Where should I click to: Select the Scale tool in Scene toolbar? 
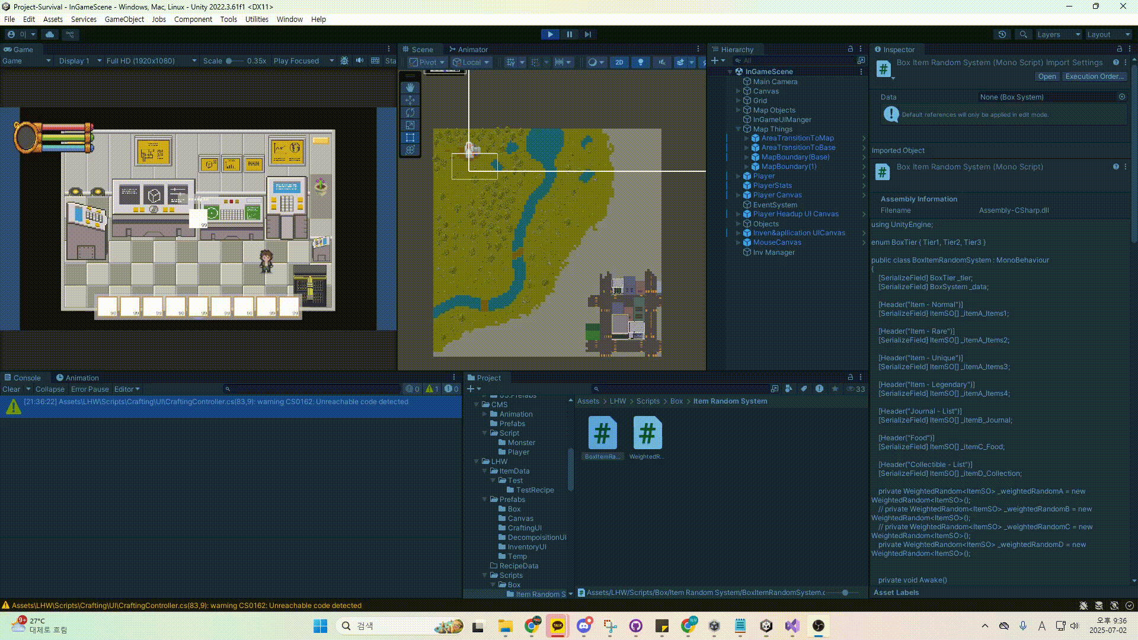coord(410,124)
